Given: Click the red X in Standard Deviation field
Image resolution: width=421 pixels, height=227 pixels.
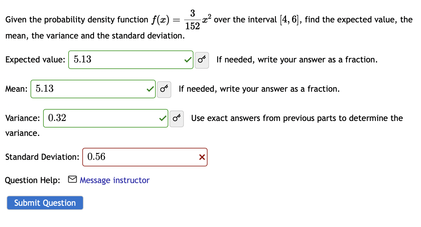Looking at the screenshot, I should pyautogui.click(x=202, y=157).
